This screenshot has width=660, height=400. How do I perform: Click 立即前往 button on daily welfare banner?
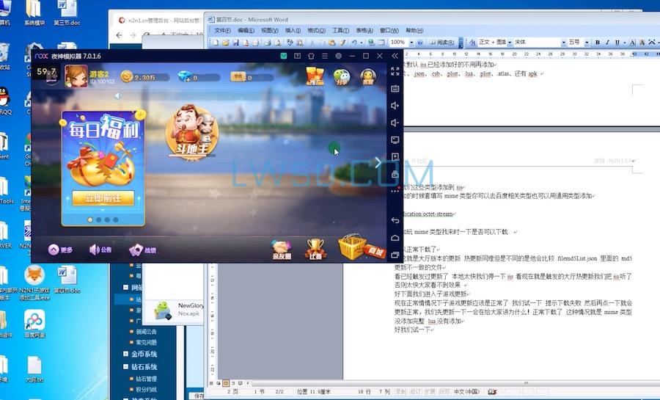pos(103,198)
